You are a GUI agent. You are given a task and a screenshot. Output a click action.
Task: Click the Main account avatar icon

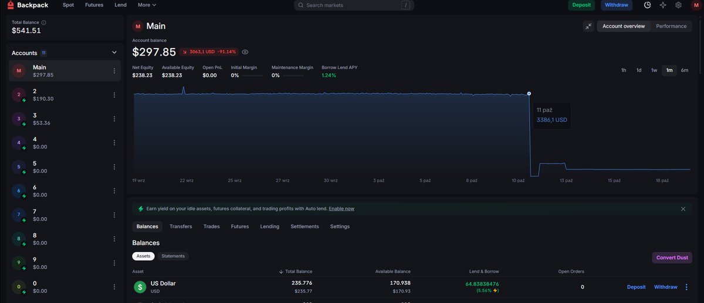[19, 71]
